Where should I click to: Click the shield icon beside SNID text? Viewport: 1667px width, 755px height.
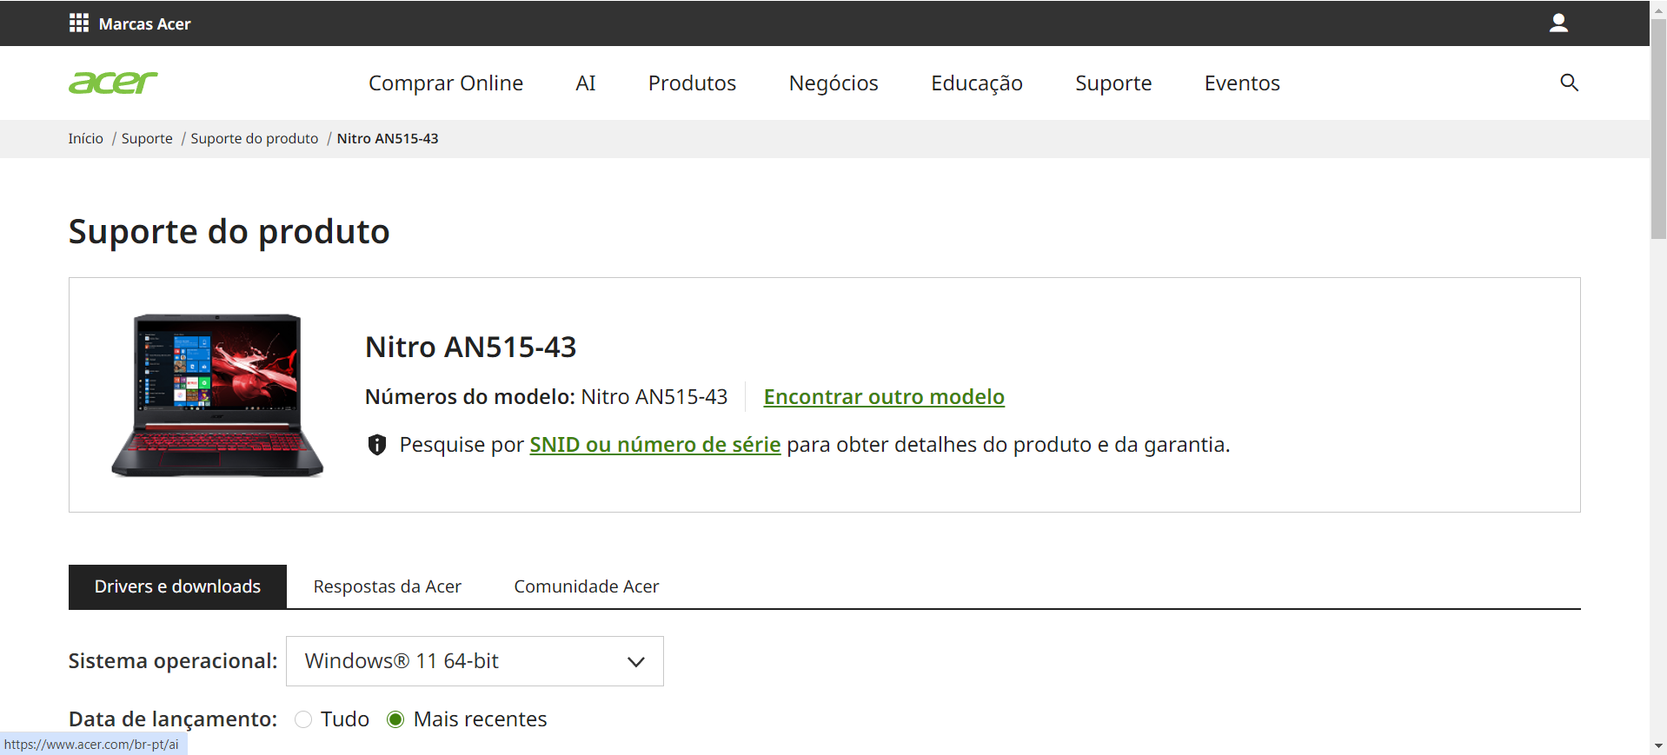click(x=377, y=445)
